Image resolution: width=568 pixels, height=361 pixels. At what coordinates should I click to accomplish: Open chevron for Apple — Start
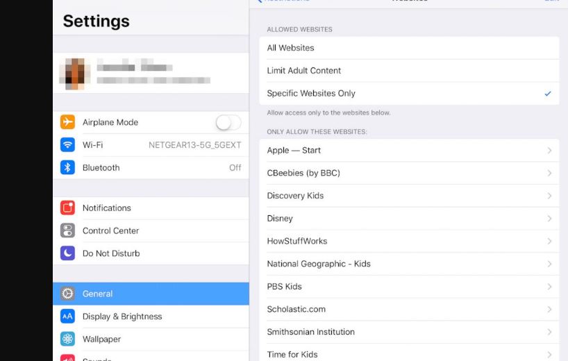click(x=549, y=150)
